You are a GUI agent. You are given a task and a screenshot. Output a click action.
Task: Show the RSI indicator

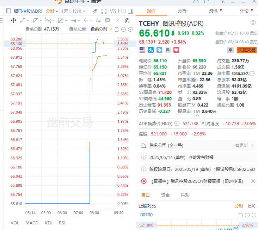[x=62, y=223]
